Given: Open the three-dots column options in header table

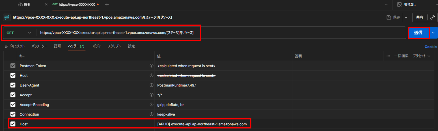Looking at the screenshot, I should pyautogui.click(x=388, y=56).
